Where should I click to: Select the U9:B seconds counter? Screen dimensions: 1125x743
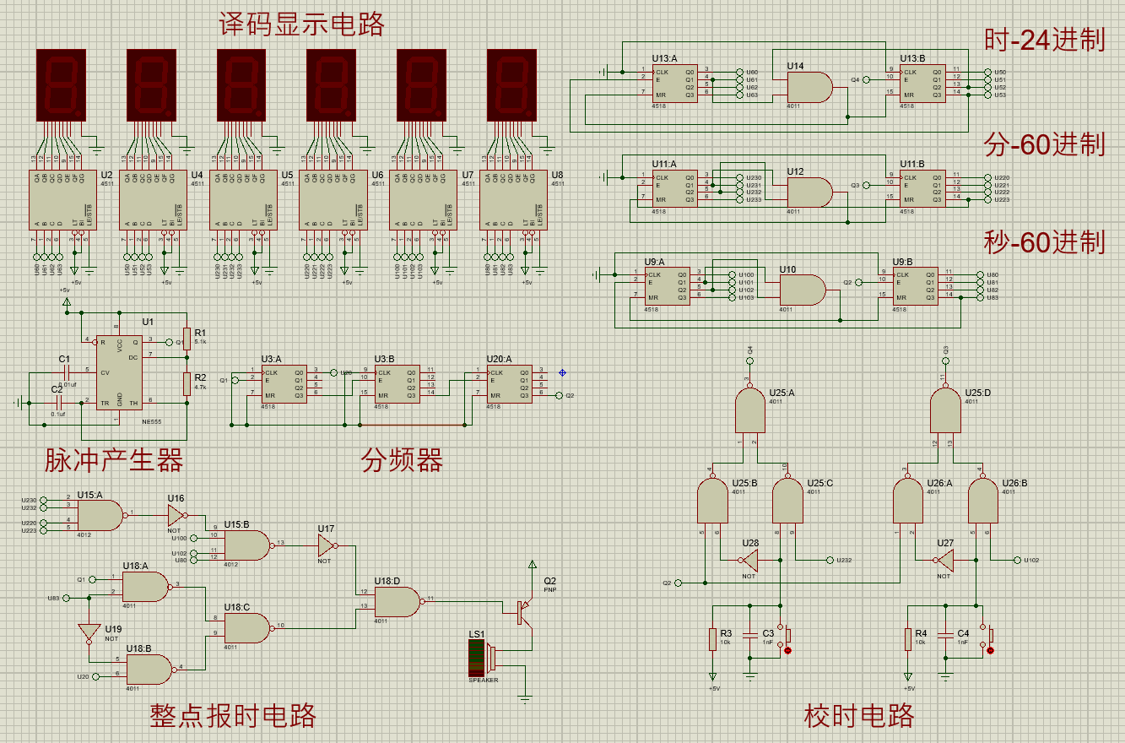(914, 287)
